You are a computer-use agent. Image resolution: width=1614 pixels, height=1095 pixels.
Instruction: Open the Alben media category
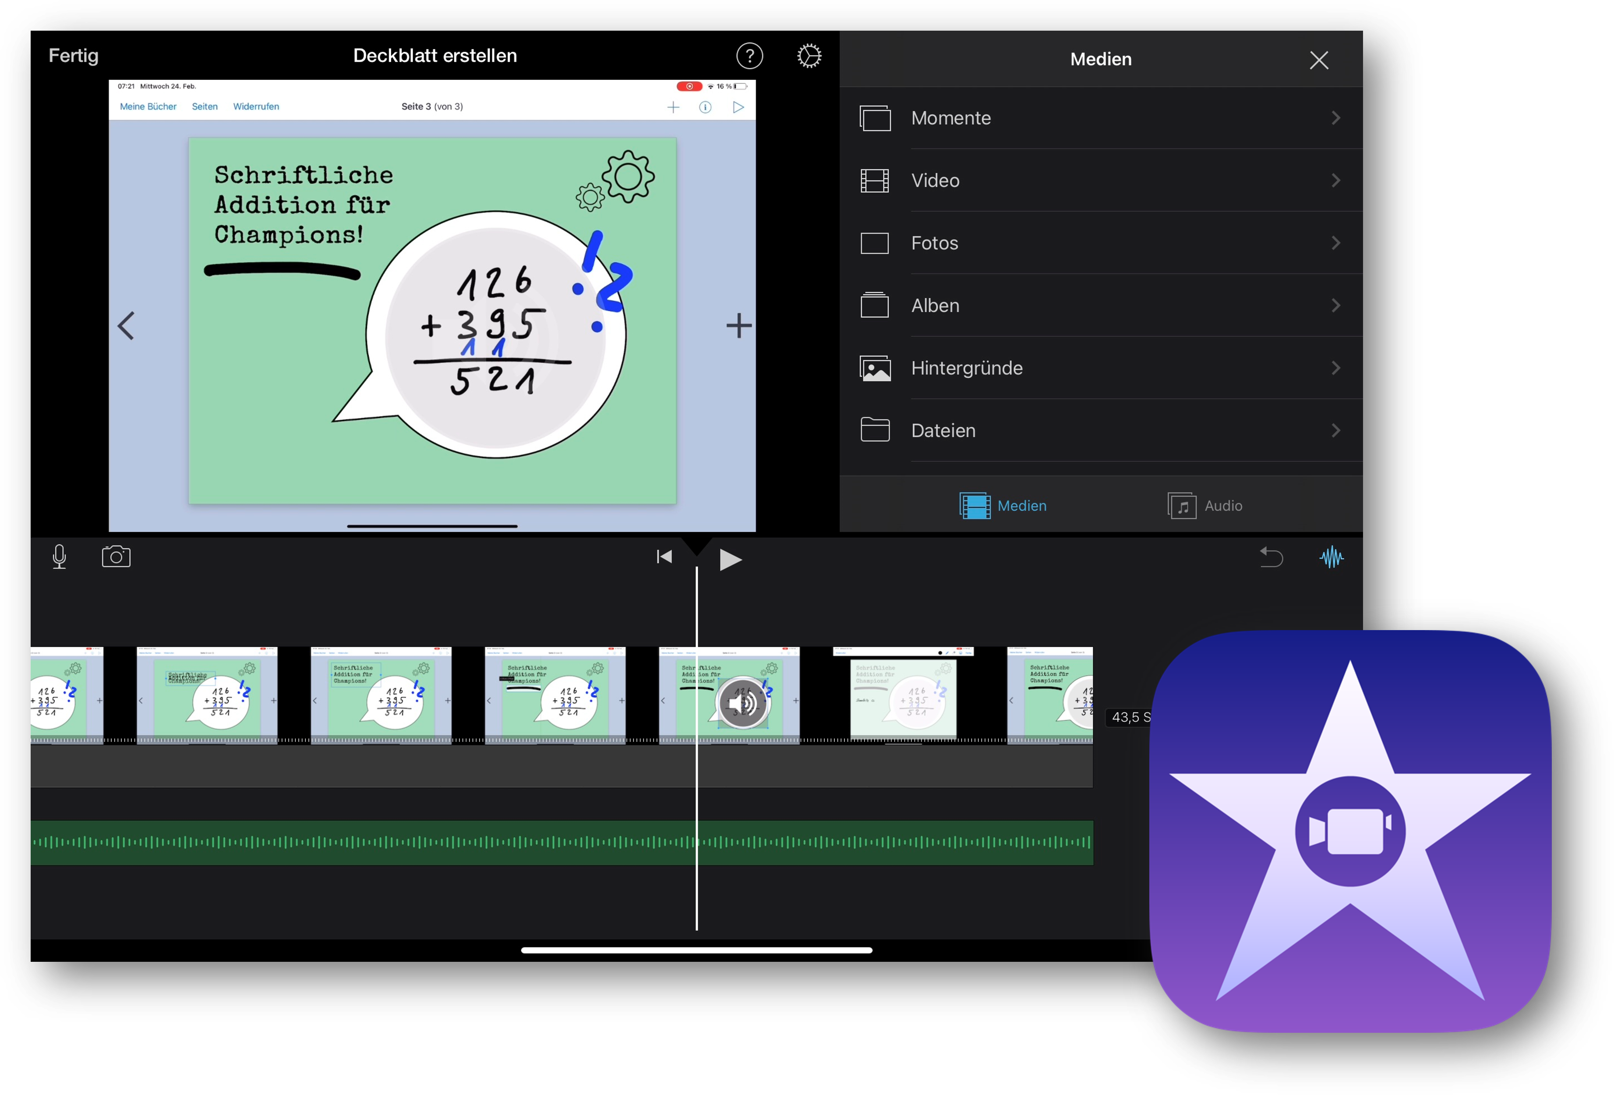tap(1101, 306)
